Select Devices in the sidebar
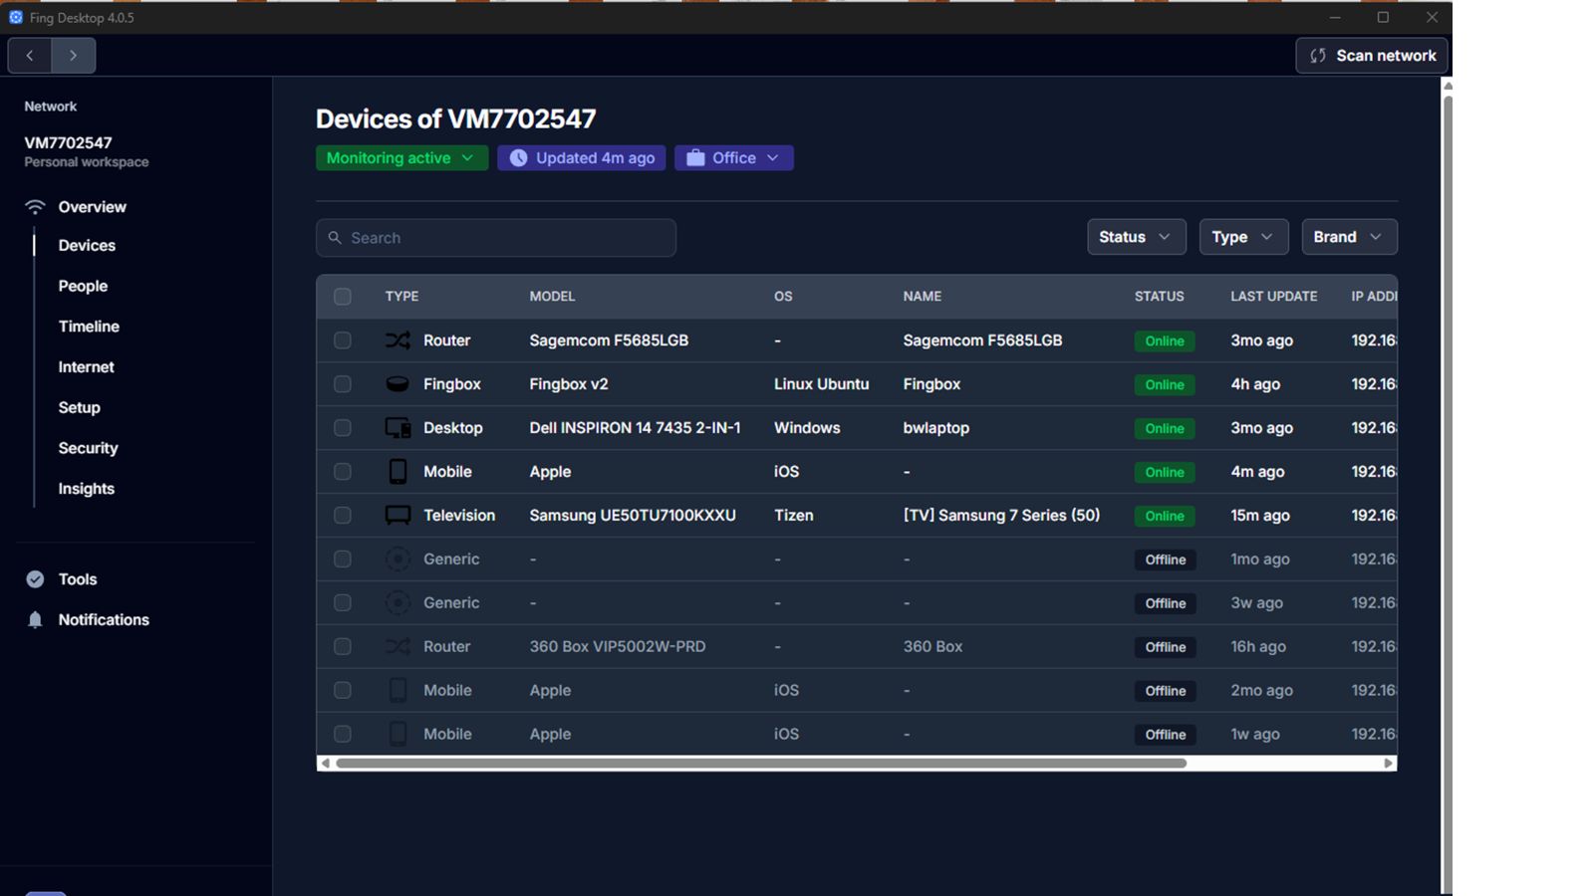The height and width of the screenshot is (896, 1594). (87, 246)
